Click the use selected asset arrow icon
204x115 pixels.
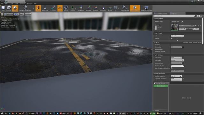click(196, 26)
